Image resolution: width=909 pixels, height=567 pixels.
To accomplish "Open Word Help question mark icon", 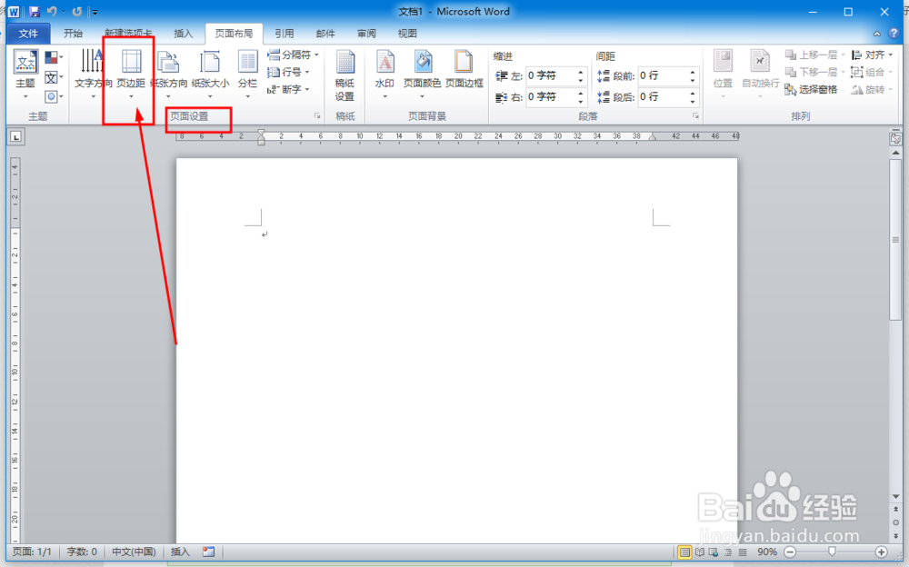I will point(894,34).
